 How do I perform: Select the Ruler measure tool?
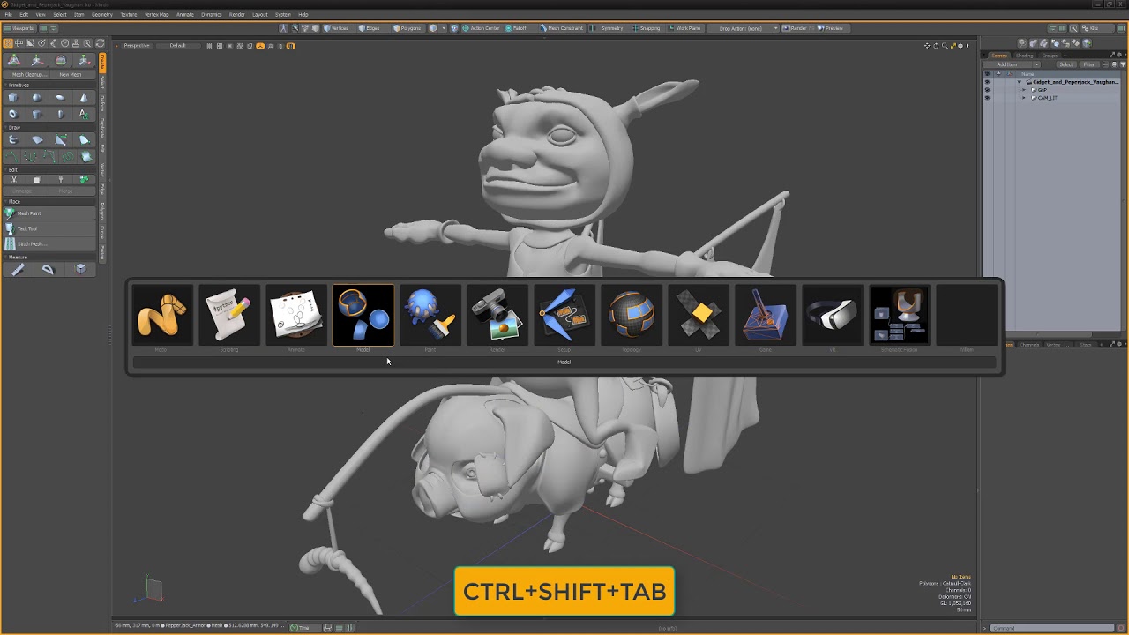pos(18,270)
